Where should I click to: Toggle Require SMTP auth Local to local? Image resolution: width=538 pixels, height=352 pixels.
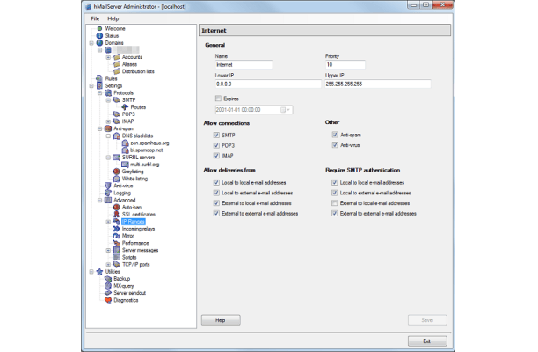pyautogui.click(x=335, y=182)
